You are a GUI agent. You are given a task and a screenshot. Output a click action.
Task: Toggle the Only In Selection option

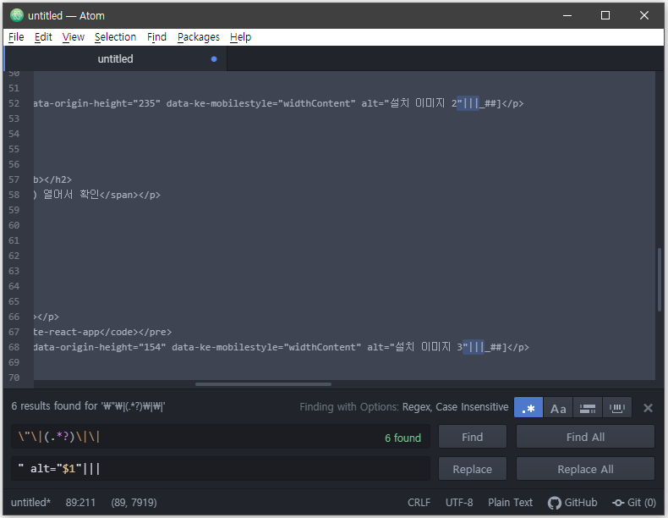[588, 408]
